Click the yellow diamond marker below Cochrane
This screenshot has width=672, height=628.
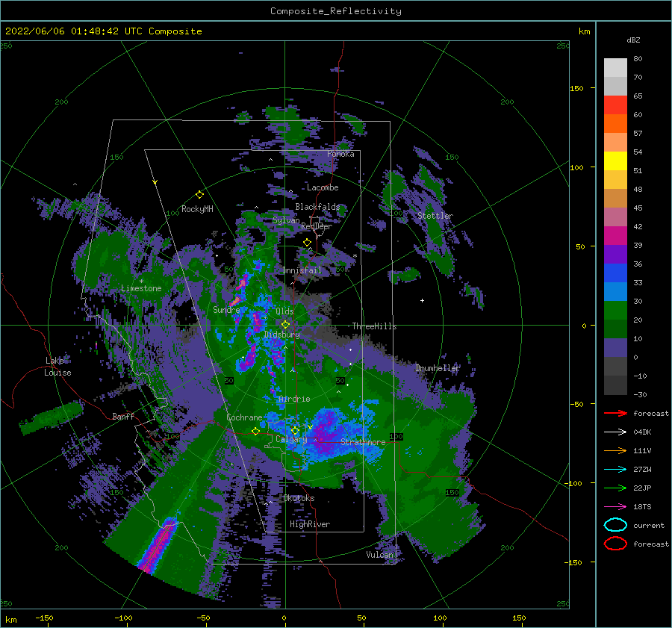tap(255, 431)
